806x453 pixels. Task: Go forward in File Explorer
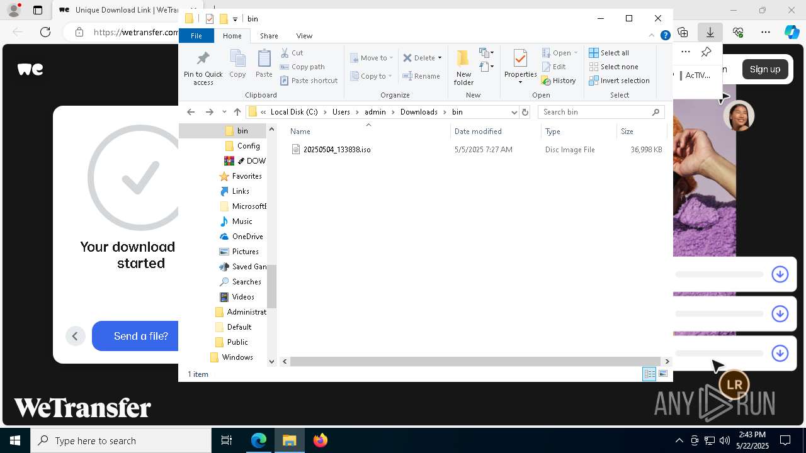coord(210,112)
